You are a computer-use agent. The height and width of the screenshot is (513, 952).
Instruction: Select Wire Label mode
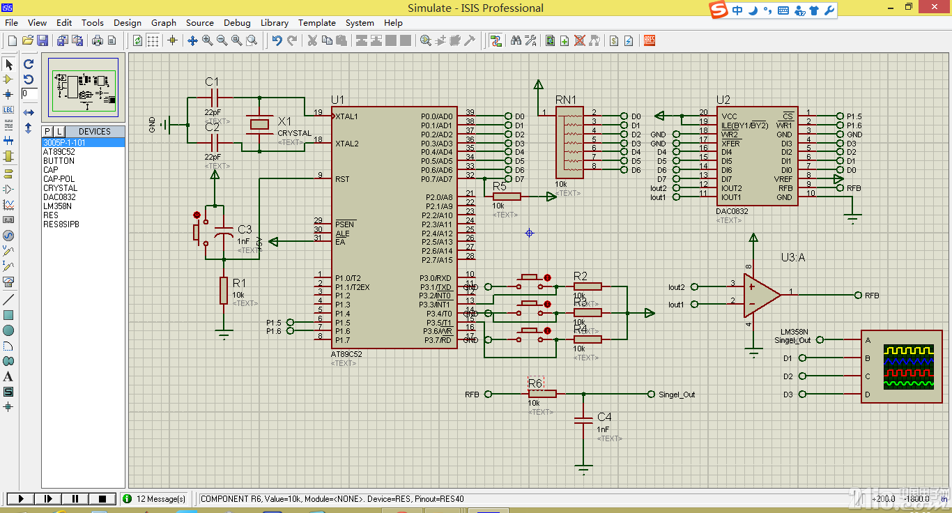tap(8, 109)
